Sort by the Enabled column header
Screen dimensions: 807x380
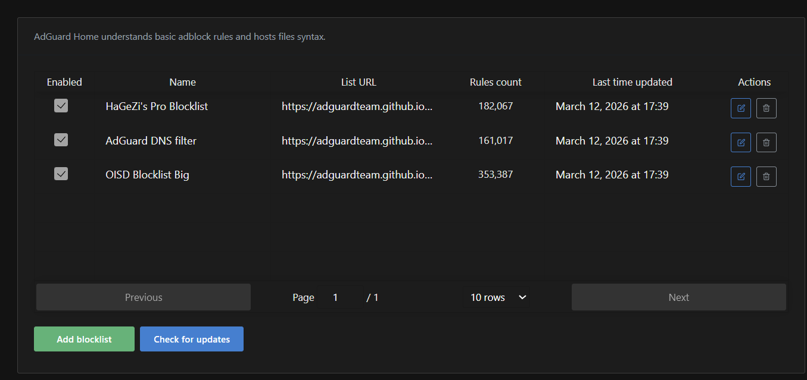(64, 82)
